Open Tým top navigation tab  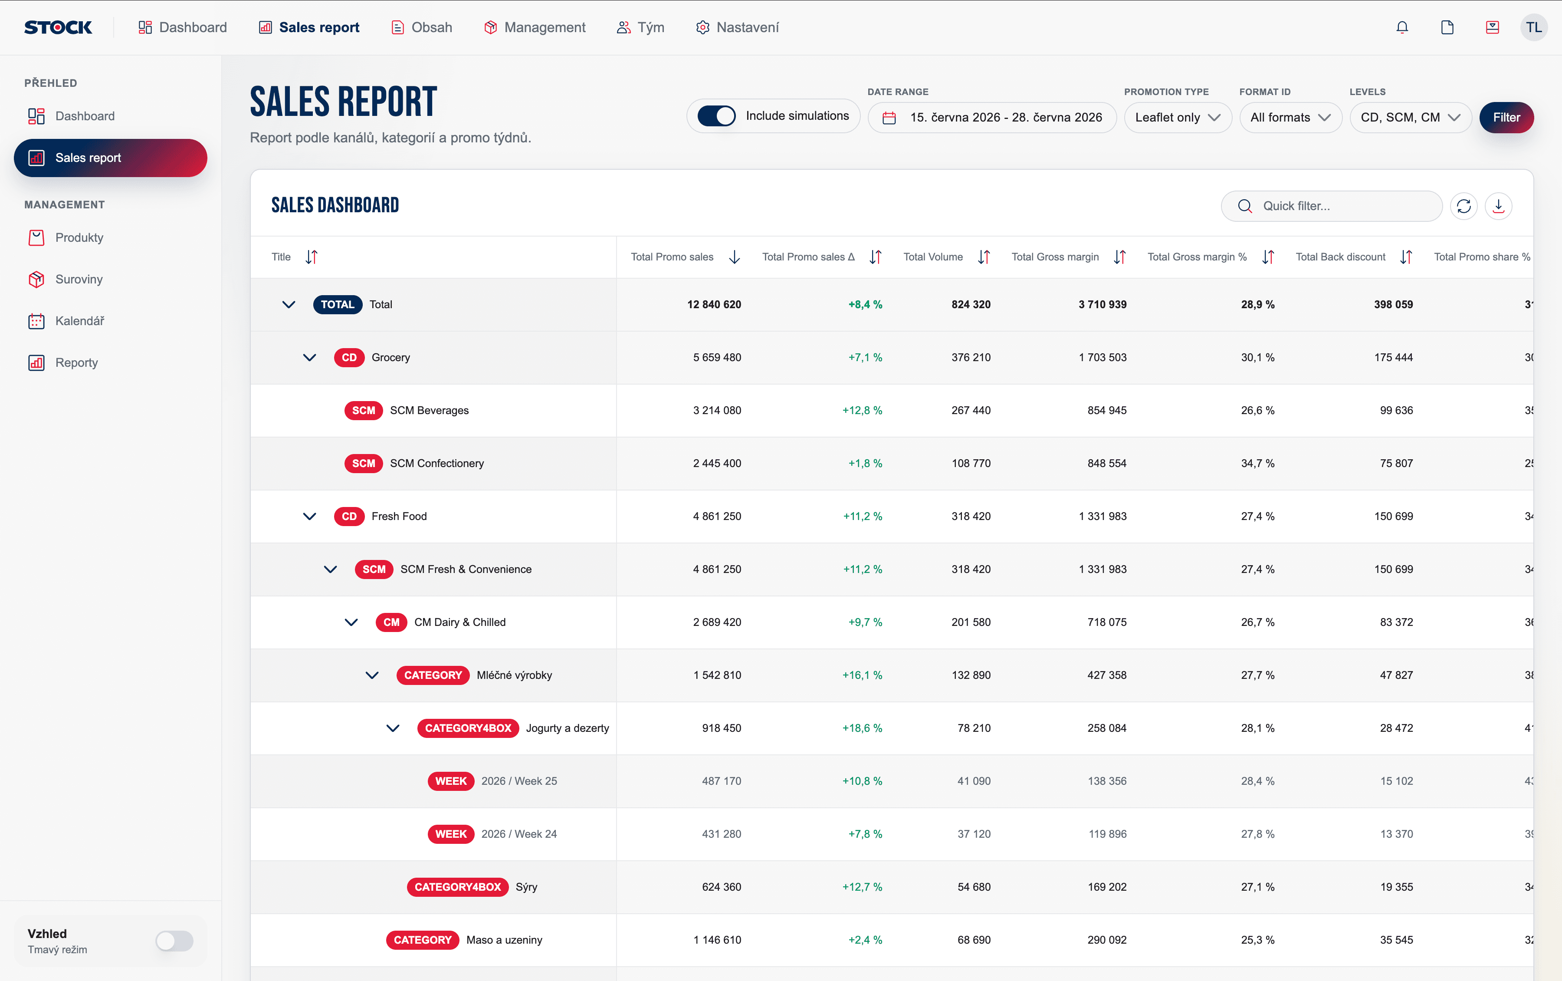pyautogui.click(x=640, y=27)
